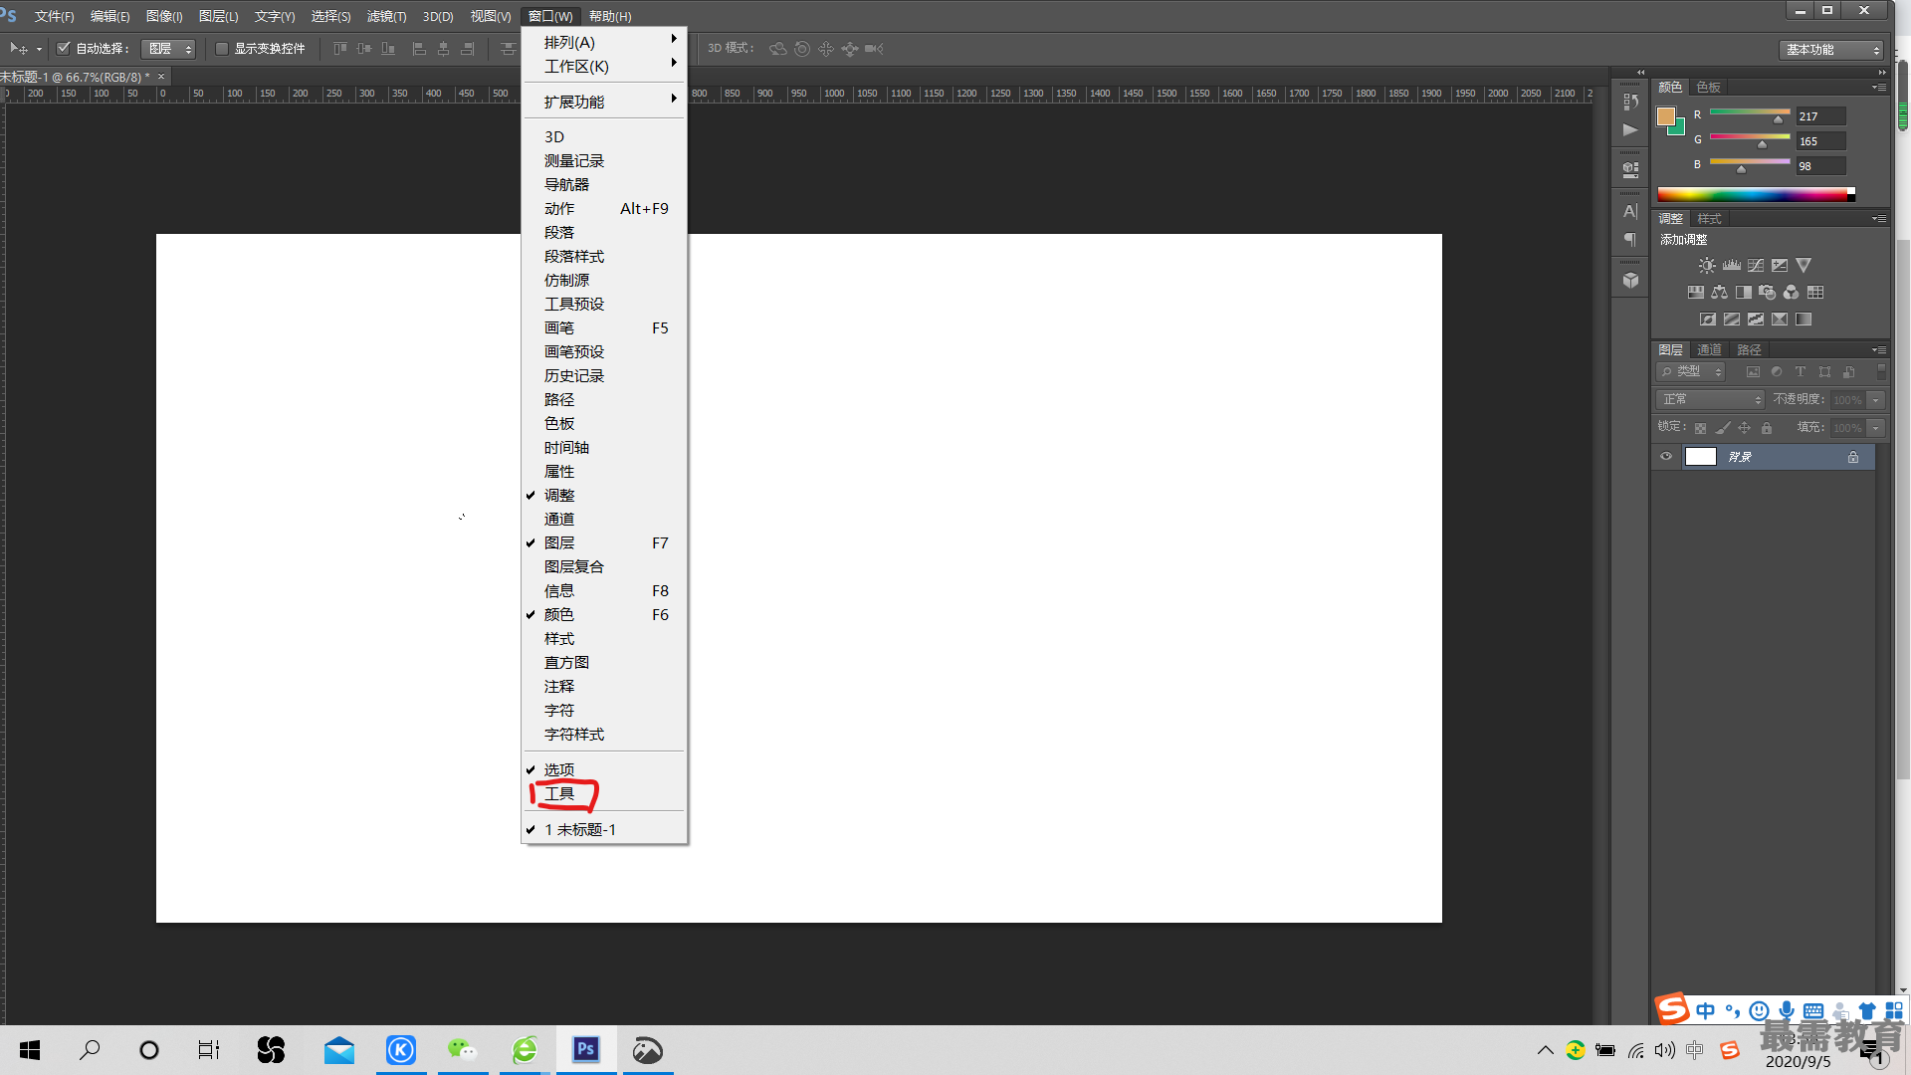Add a Color Balance adjustment
The height and width of the screenshot is (1075, 1911).
coord(1719,293)
